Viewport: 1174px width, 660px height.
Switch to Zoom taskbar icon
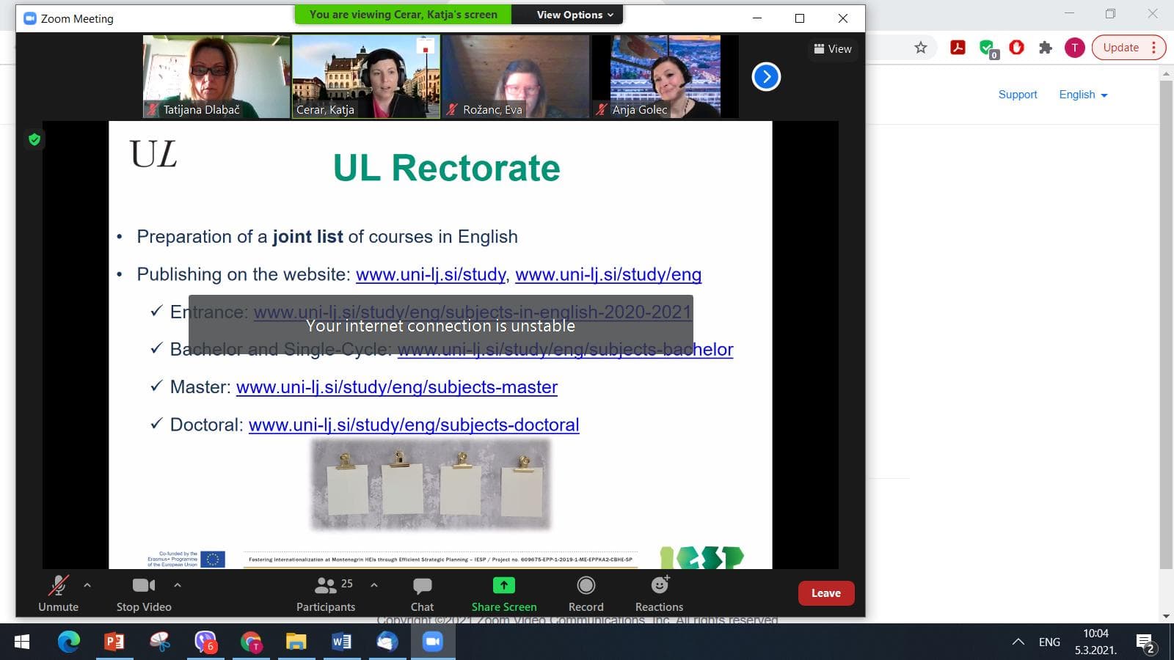coord(433,642)
